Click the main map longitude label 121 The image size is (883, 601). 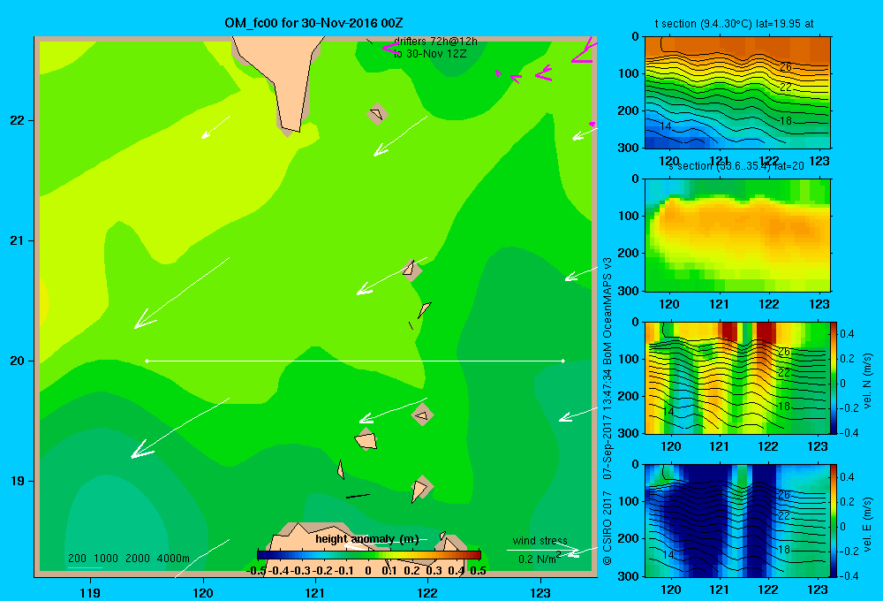315,593
